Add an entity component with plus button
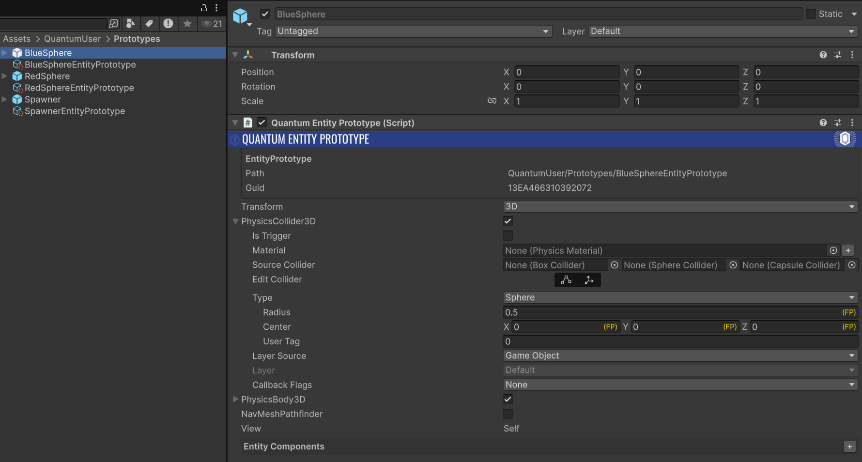 pos(850,447)
